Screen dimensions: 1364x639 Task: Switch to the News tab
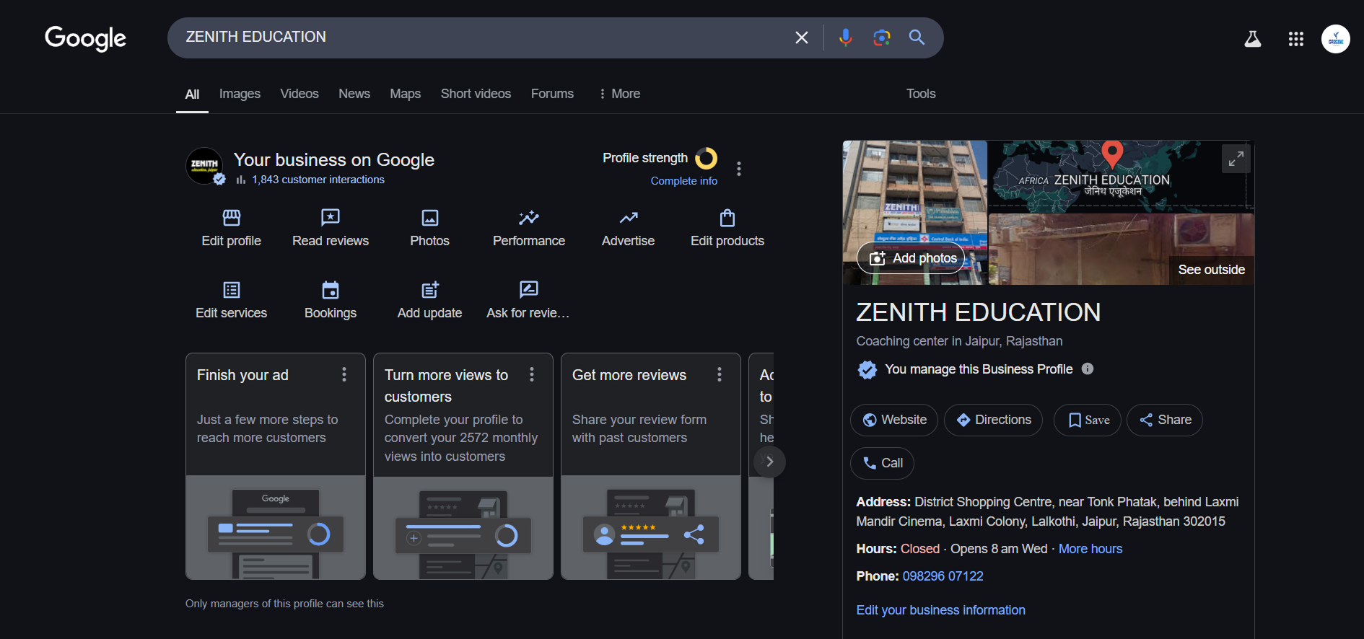point(354,94)
